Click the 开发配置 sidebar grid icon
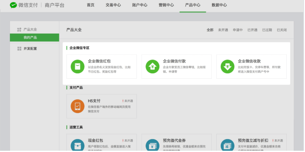 point(19,49)
